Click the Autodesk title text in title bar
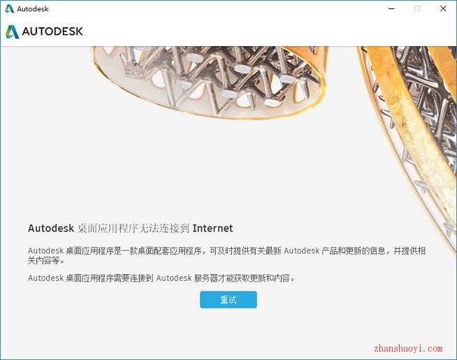Image resolution: width=457 pixels, height=360 pixels. tap(33, 9)
